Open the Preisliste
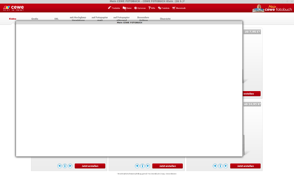Image resolution: width=294 pixels, height=175 pixels. 164,8
